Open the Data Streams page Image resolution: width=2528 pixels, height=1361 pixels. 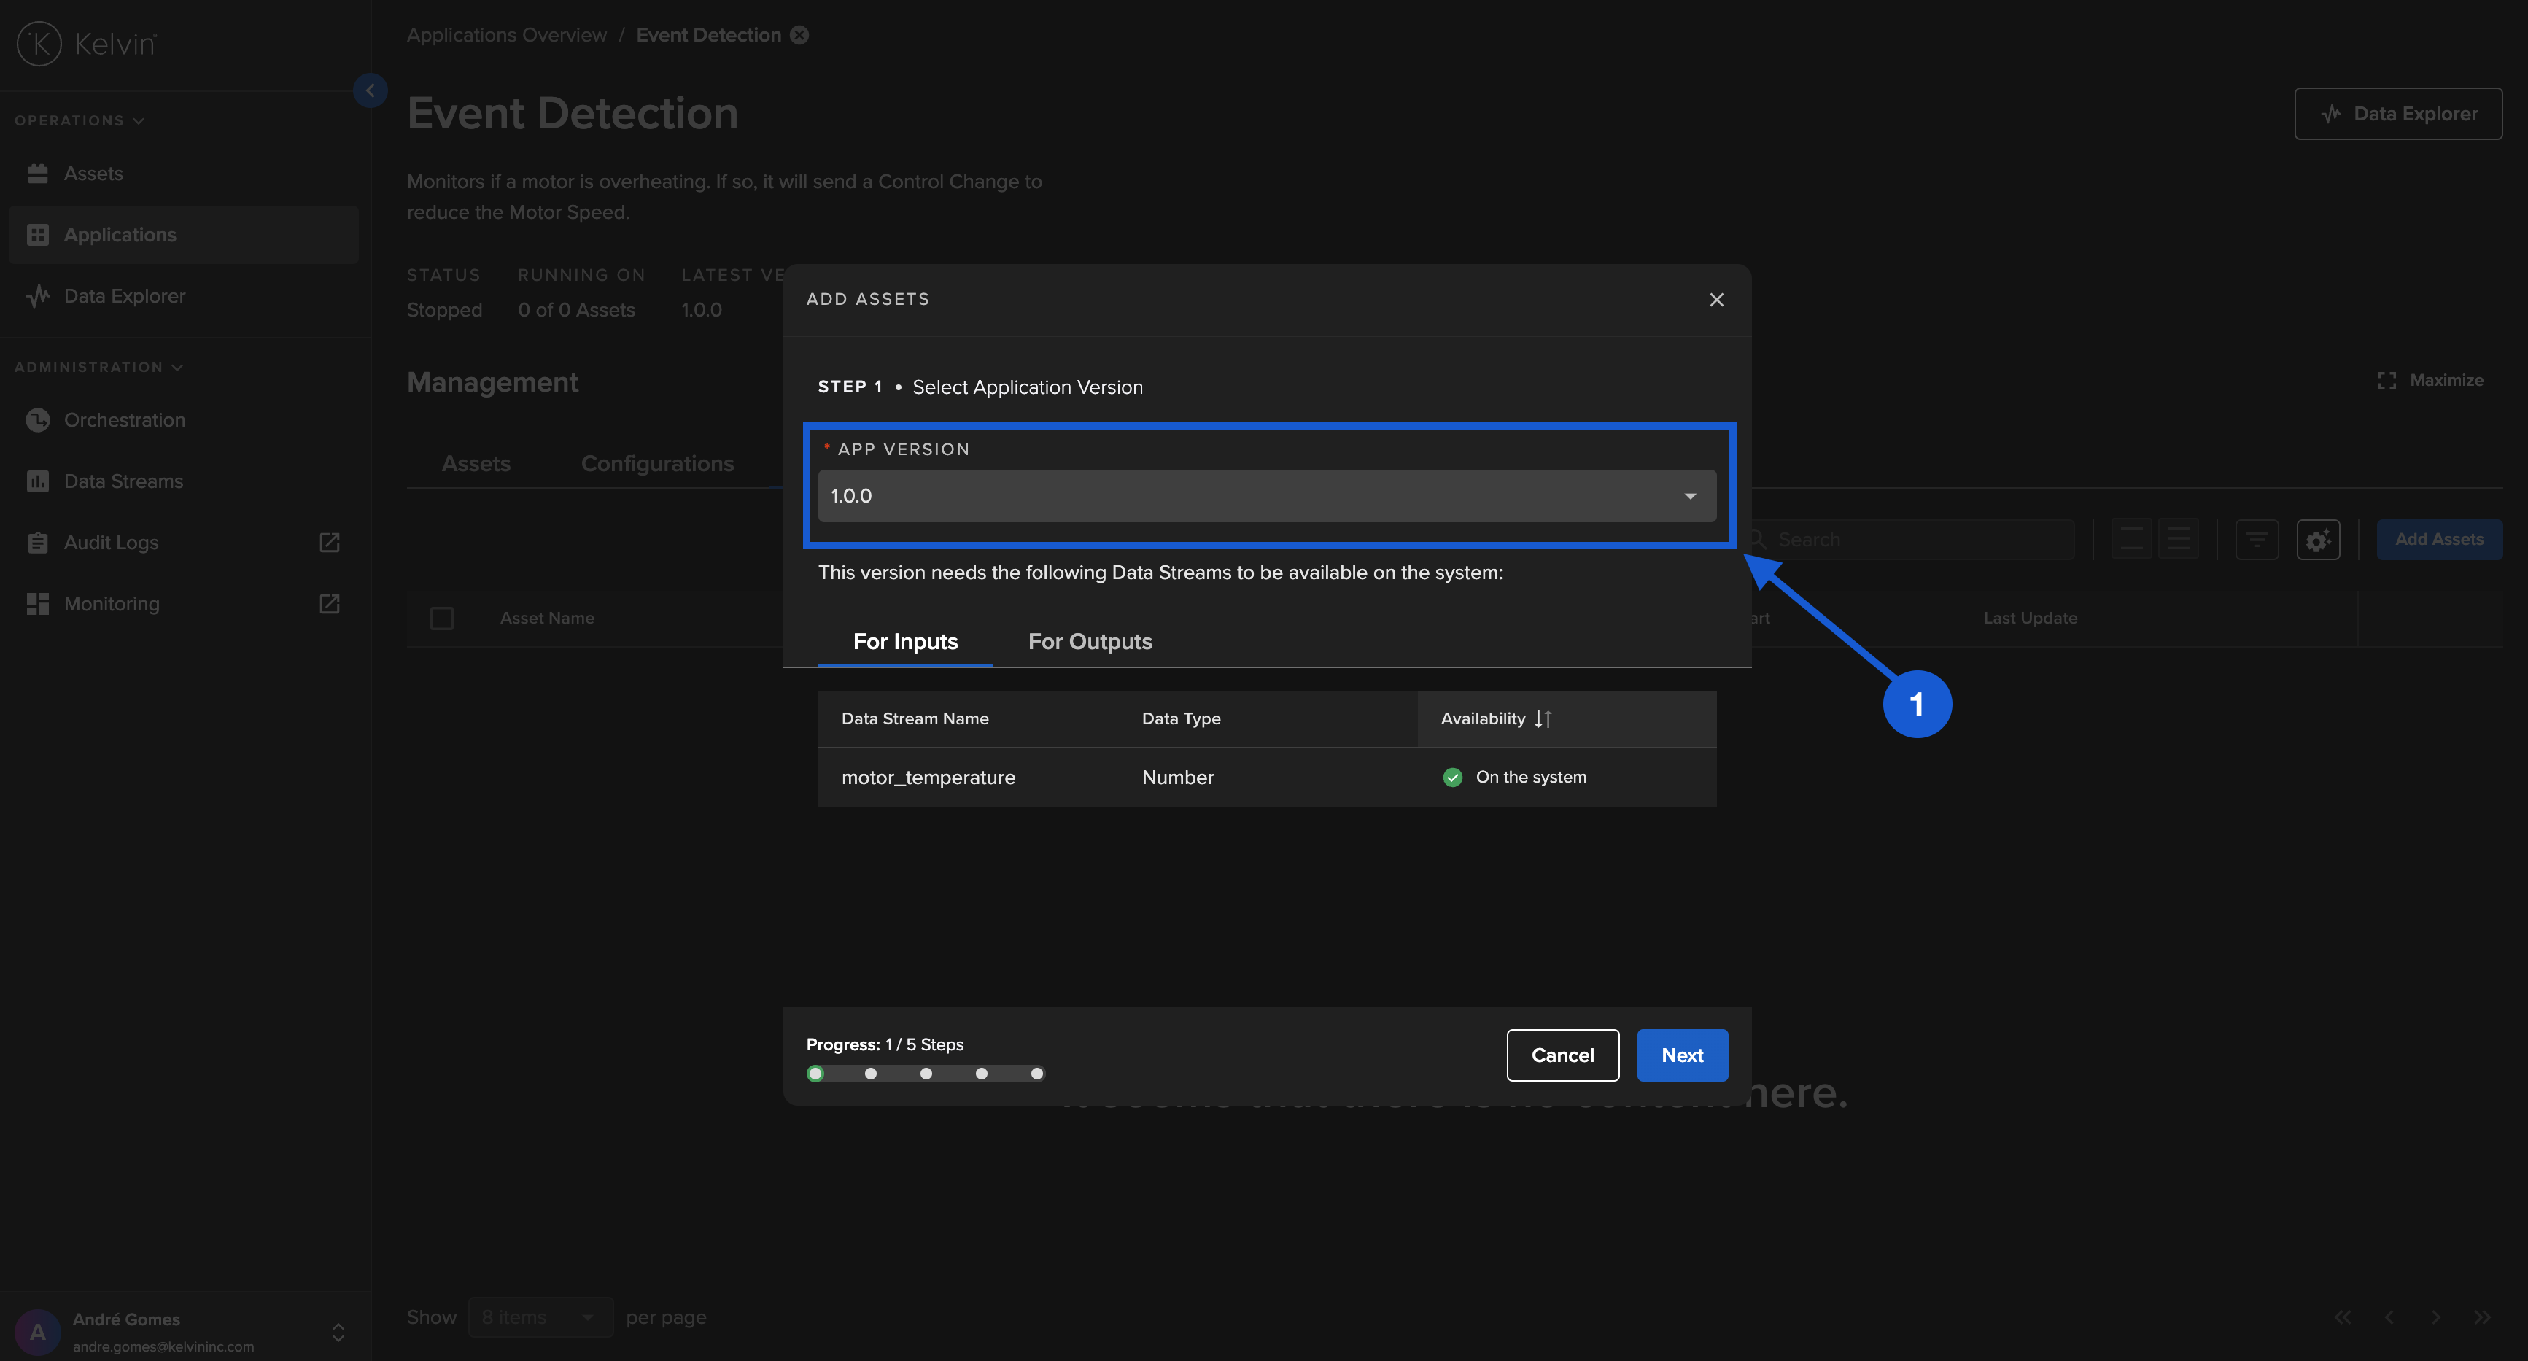(x=124, y=481)
